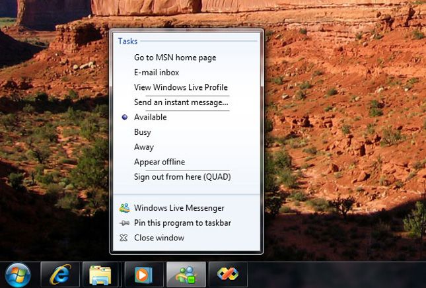Click the Windows Live Messenger taskbar button
Screen dimensions: 426x288
pos(186,274)
